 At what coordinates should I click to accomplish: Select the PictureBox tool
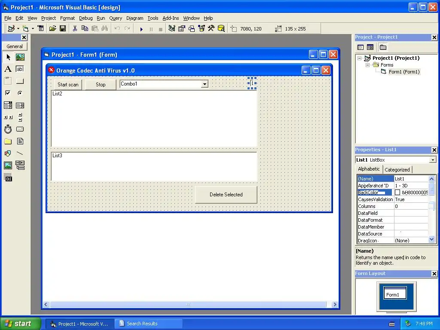point(20,57)
